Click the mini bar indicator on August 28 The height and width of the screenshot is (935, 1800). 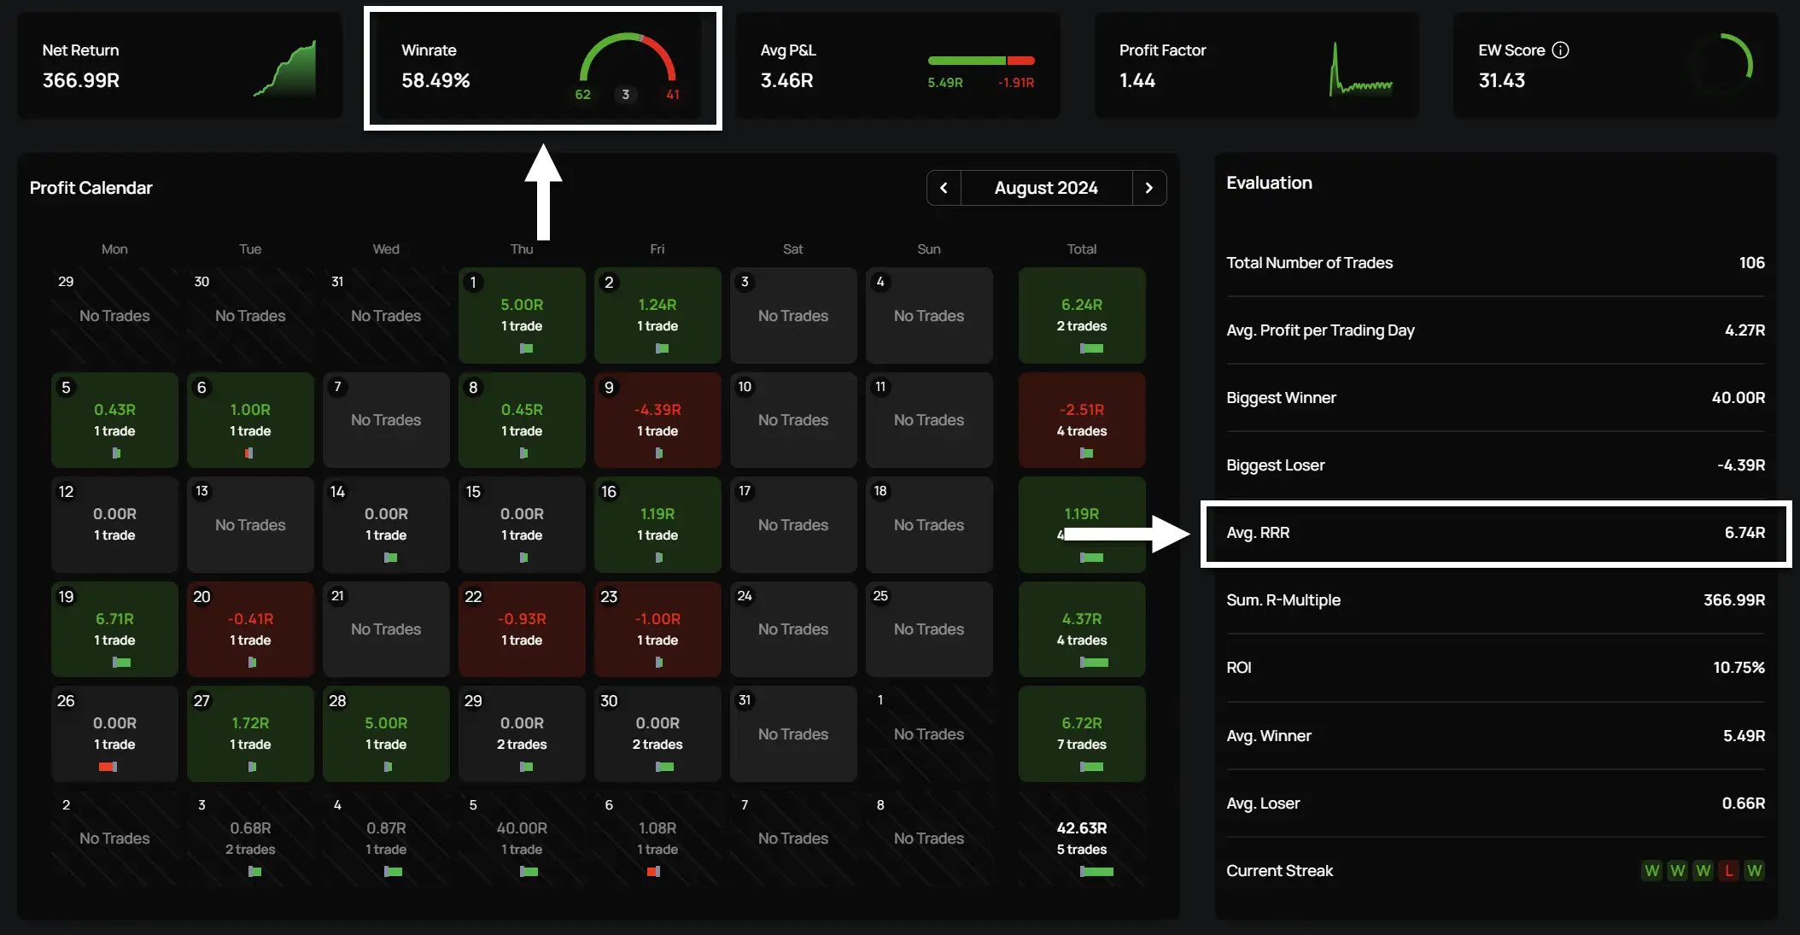pyautogui.click(x=386, y=767)
